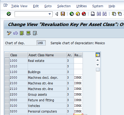124x115 pixels.
Task: Click the green checkmark Enter icon
Action: click(9, 14)
